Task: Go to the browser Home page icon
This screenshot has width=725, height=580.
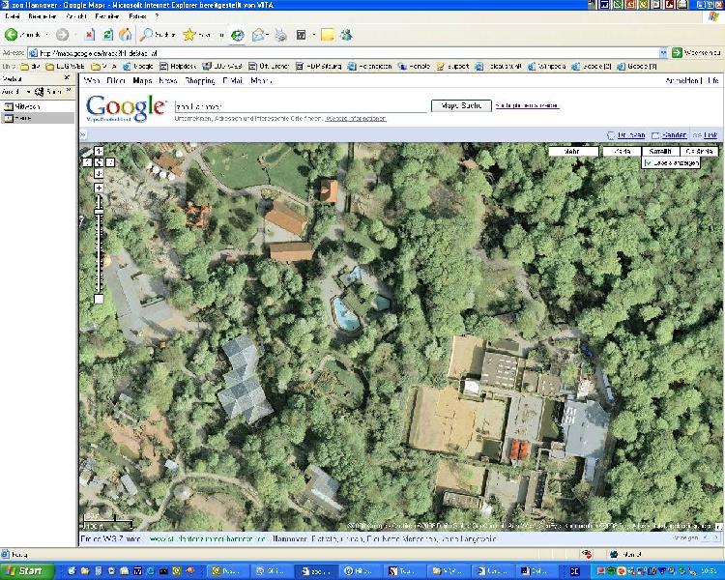Action: (125, 35)
